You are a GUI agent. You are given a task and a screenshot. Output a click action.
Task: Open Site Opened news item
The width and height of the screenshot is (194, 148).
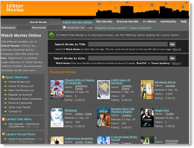point(24,125)
